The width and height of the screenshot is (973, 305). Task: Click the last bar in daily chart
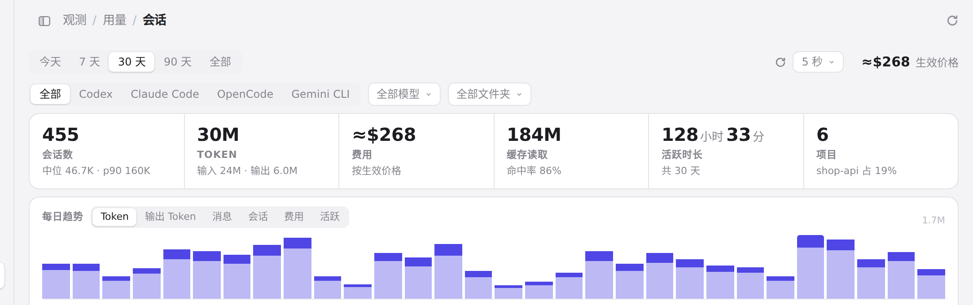pyautogui.click(x=931, y=284)
